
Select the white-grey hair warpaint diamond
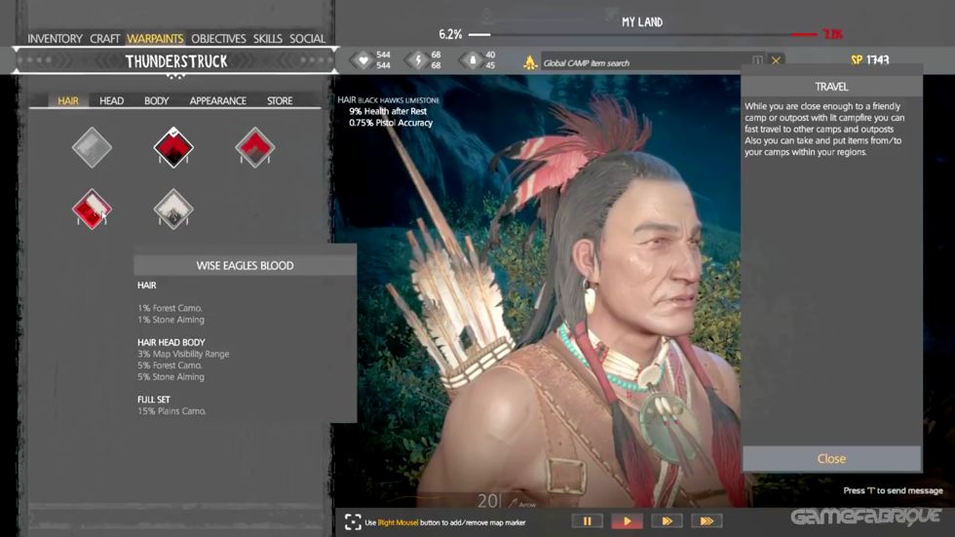(x=173, y=209)
